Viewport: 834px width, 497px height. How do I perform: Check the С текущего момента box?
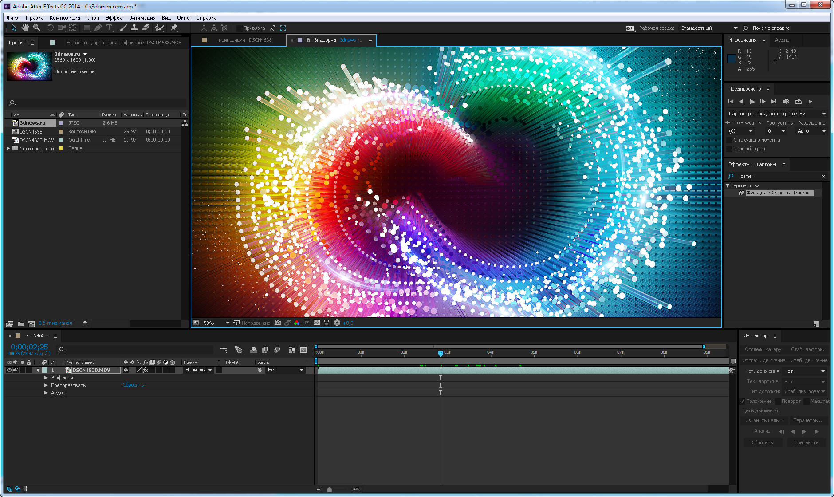[729, 140]
